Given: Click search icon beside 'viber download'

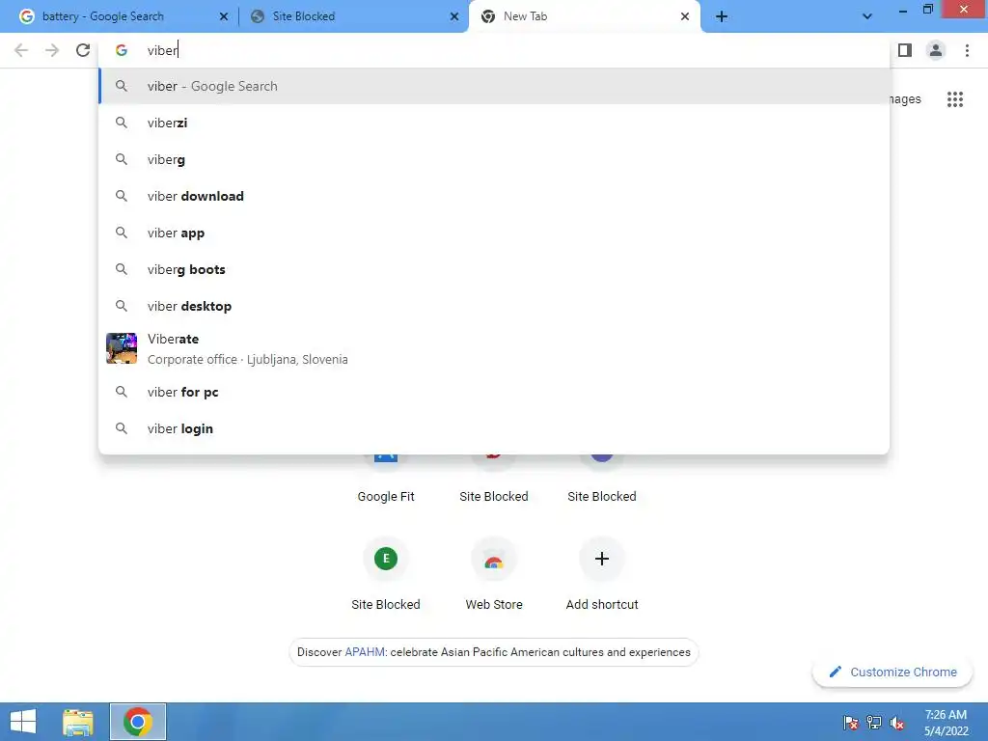Looking at the screenshot, I should click(x=122, y=196).
